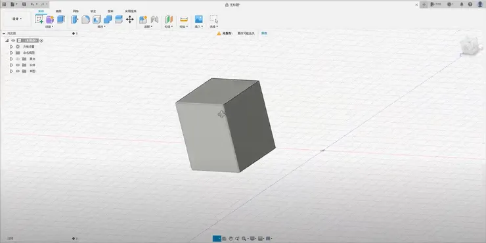The width and height of the screenshot is (486, 243).
Task: Toggle visibility of the Bodies folder
Action: tap(18, 65)
